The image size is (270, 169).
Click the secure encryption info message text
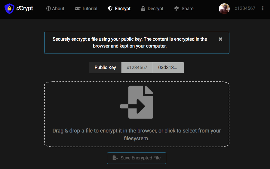[x=130, y=42]
